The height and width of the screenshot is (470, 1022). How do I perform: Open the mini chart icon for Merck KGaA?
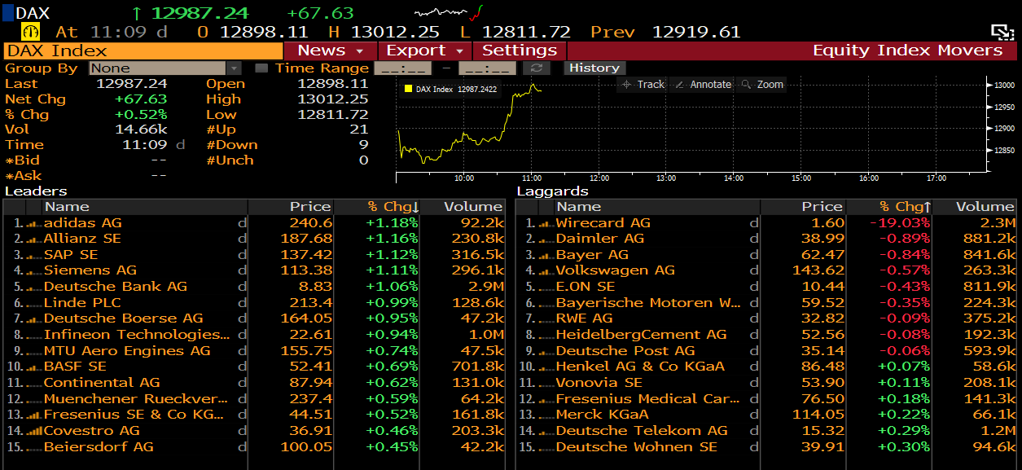pyautogui.click(x=546, y=415)
